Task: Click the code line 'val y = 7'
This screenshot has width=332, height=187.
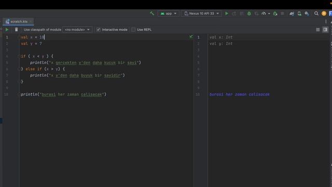Action: 31,44
